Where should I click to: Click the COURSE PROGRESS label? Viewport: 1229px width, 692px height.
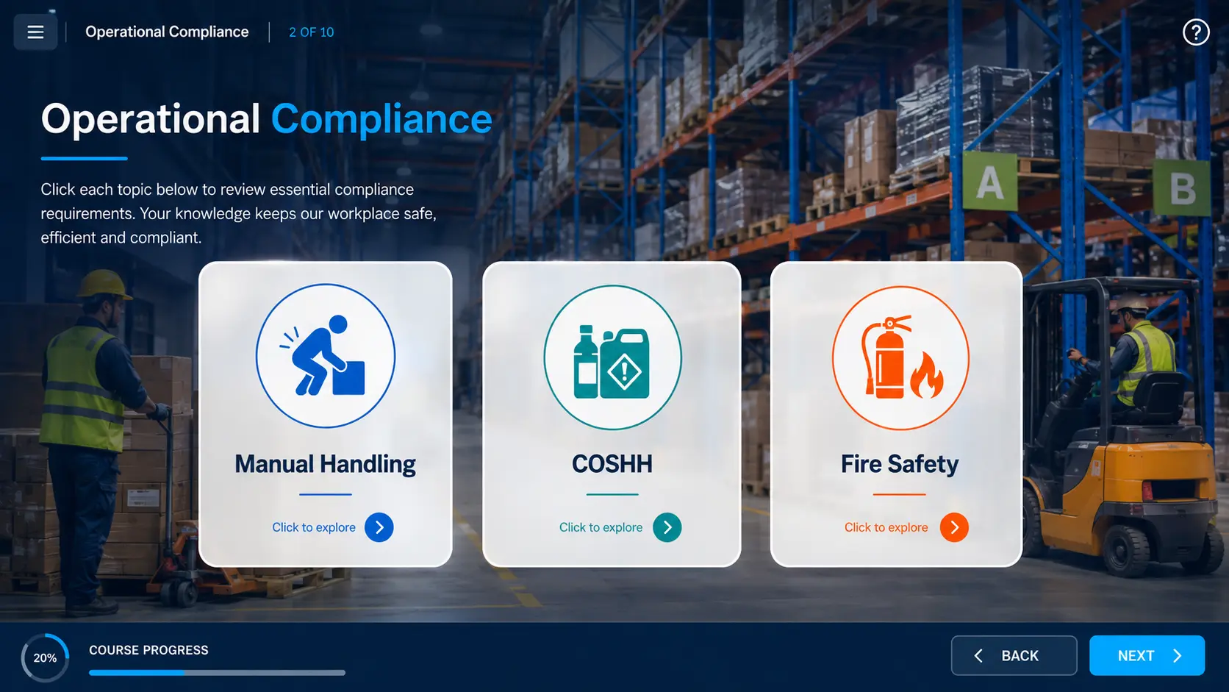pos(148,650)
